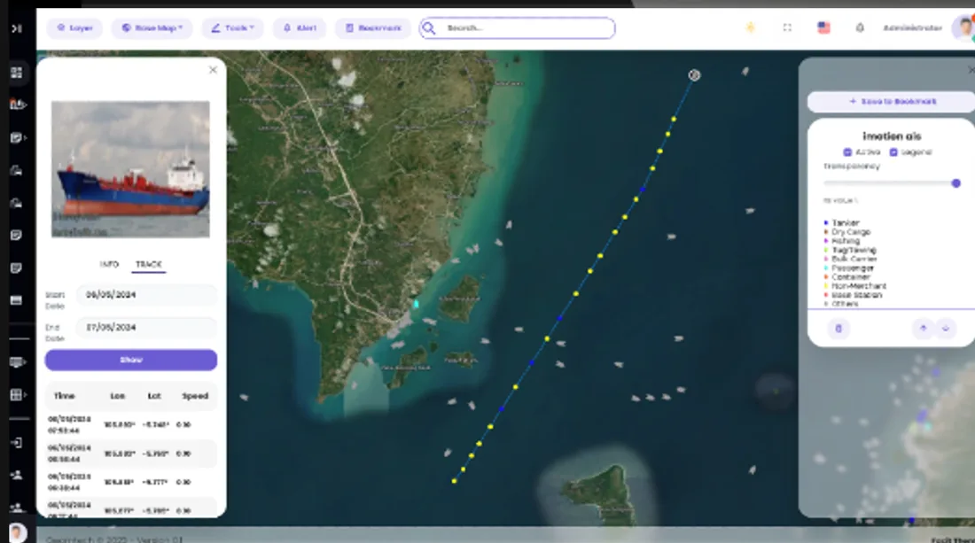Click the Speed column header
The width and height of the screenshot is (975, 543).
(195, 396)
